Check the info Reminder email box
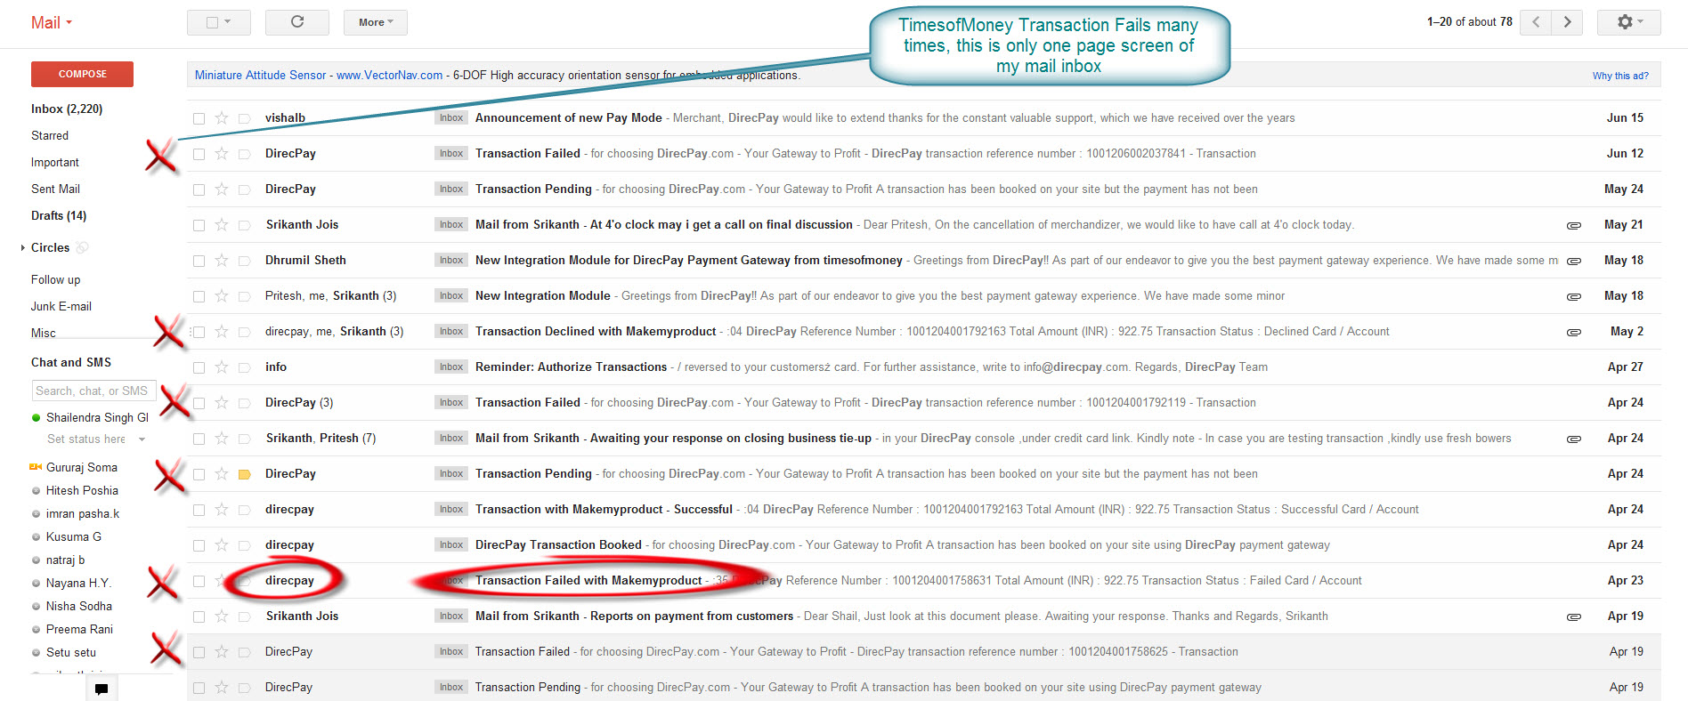 [199, 367]
